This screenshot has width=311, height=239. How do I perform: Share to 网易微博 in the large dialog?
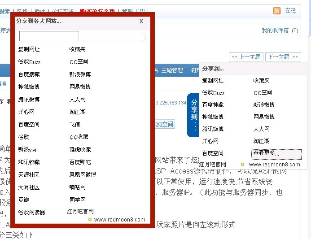point(80,87)
